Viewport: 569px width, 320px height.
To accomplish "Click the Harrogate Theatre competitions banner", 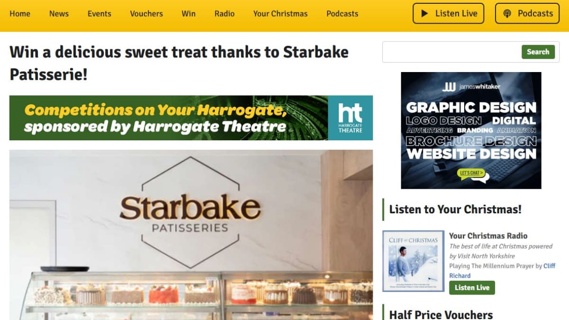I will click(191, 118).
